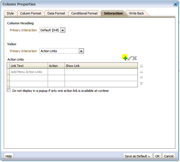The image size is (180, 162).
Task: Open the Write Back tab
Action: tap(136, 13)
